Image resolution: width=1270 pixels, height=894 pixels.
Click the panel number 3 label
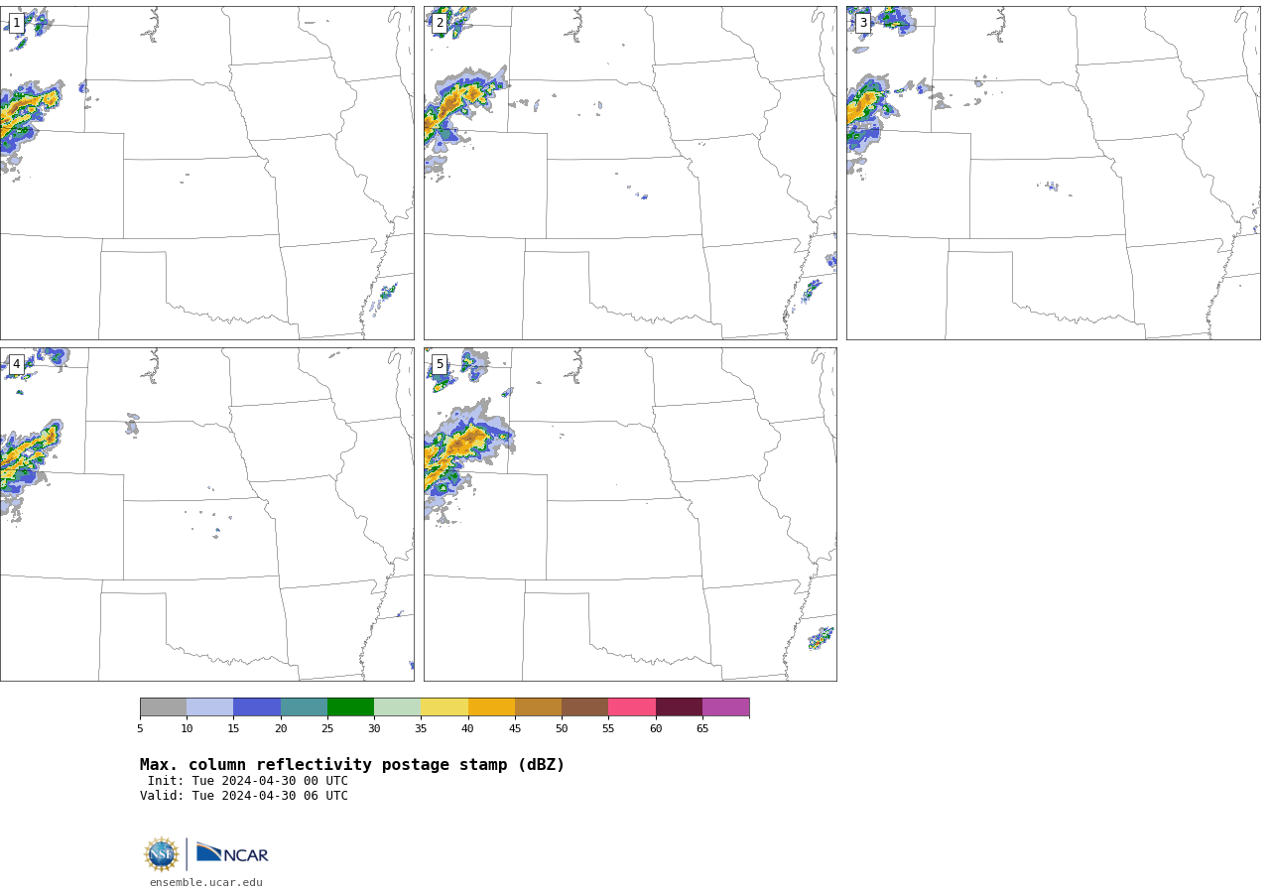862,23
